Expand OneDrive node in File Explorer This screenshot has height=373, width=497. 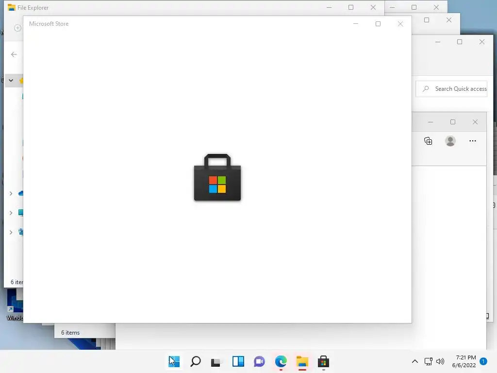tap(11, 193)
